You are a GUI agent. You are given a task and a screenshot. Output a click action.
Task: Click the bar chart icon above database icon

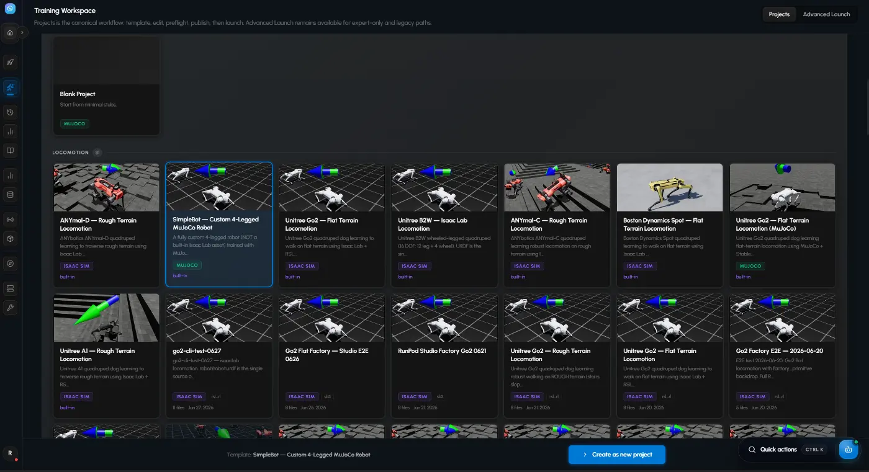tap(10, 176)
